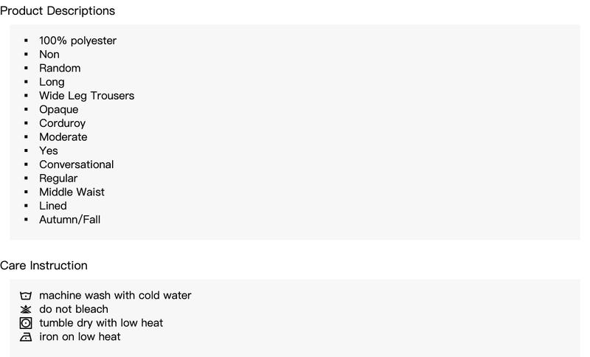This screenshot has height=357, width=590.
Task: Click the Corduroy list item
Action: 63,123
